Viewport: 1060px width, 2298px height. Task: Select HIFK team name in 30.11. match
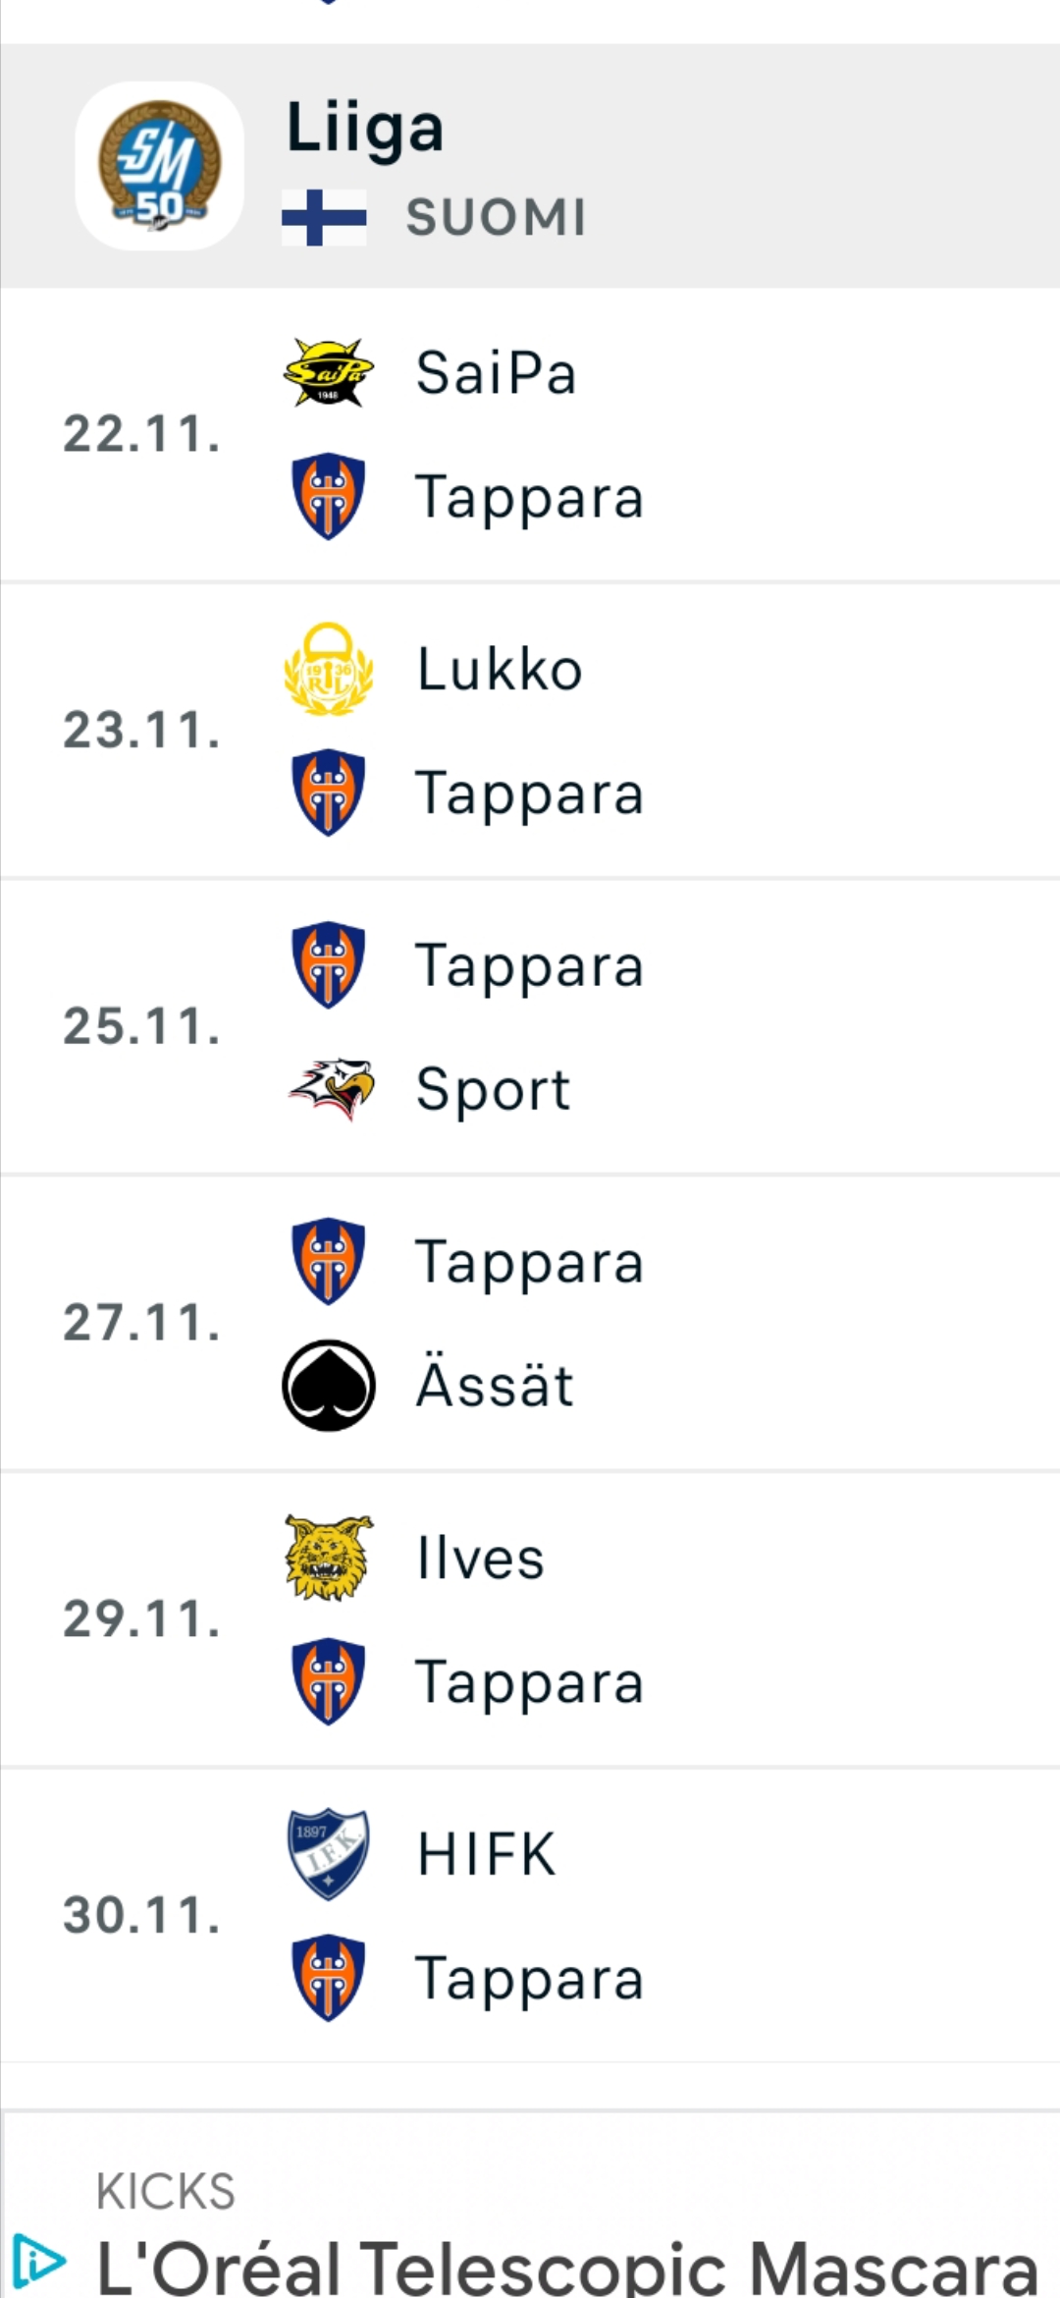point(487,1854)
